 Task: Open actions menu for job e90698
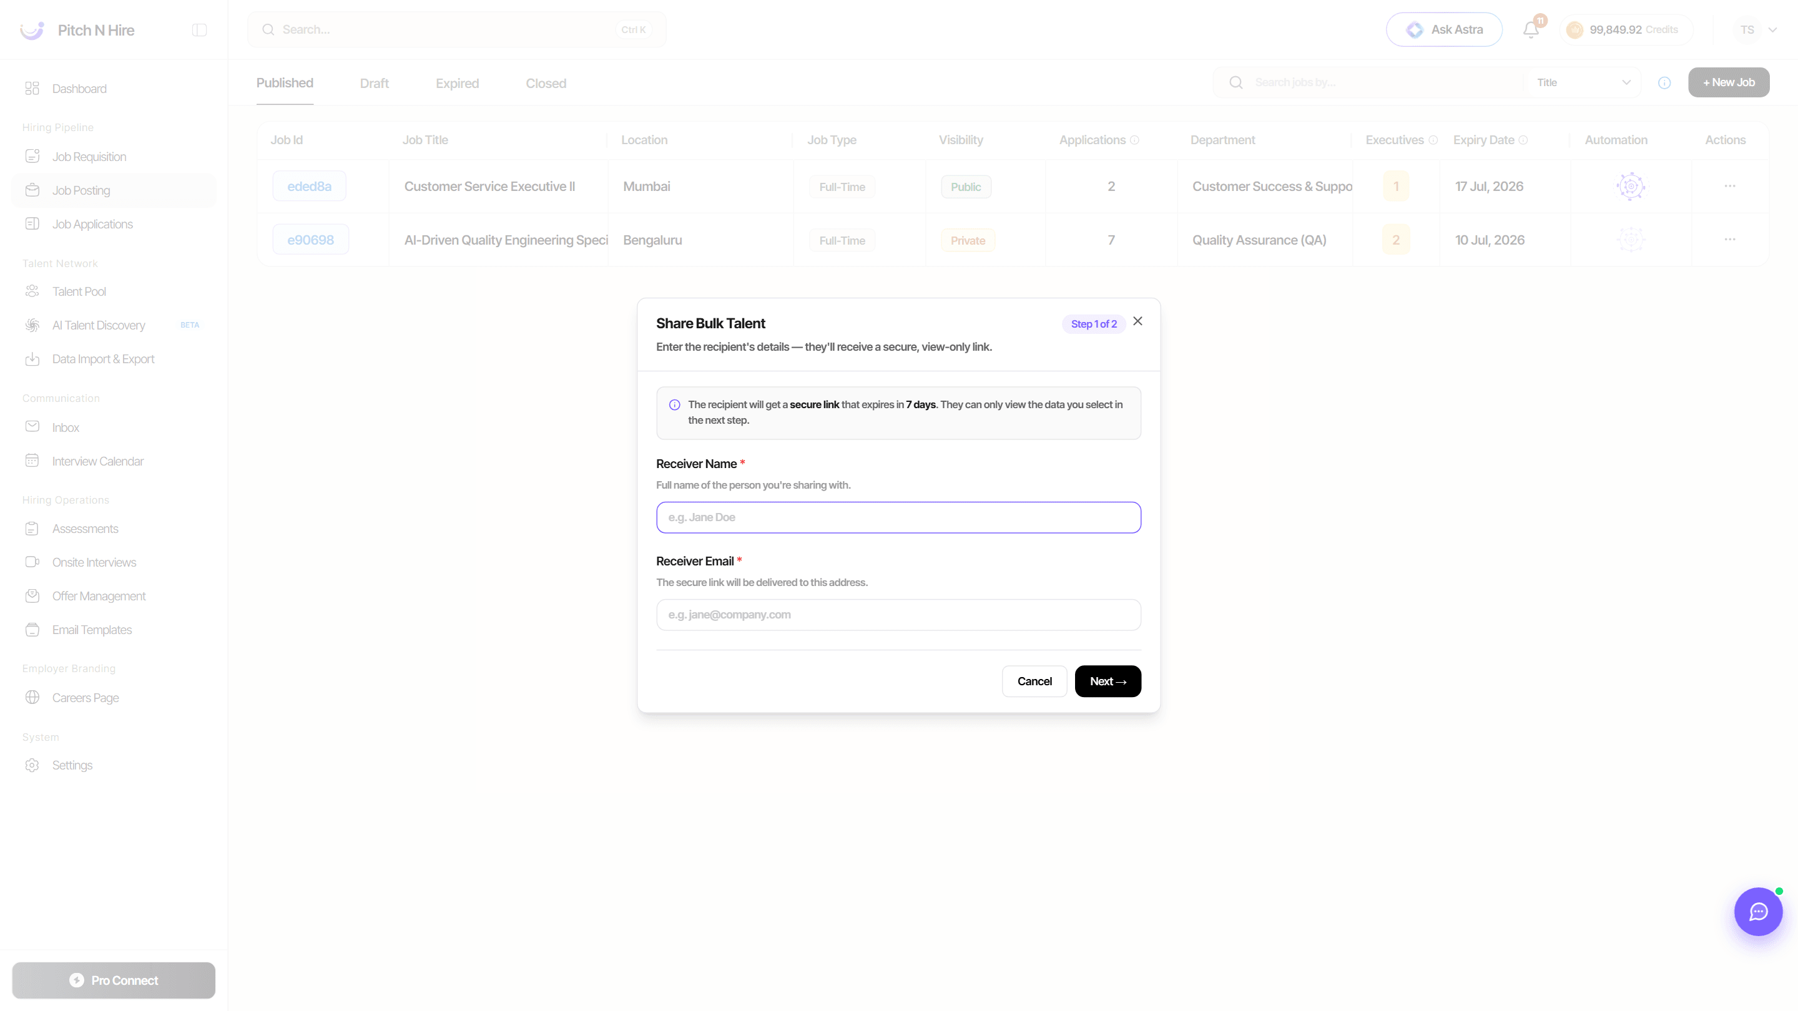click(1729, 240)
